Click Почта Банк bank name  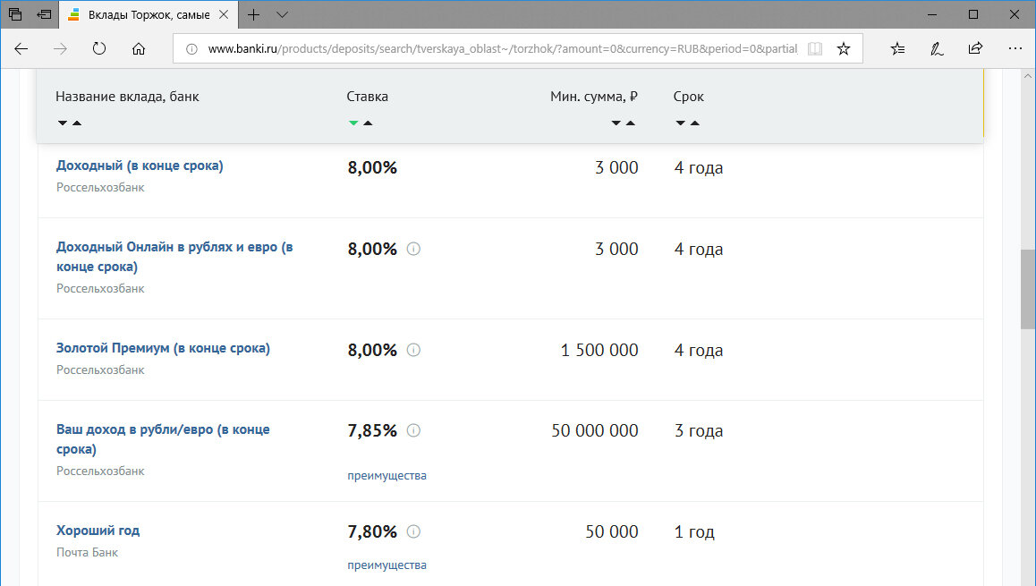(87, 552)
